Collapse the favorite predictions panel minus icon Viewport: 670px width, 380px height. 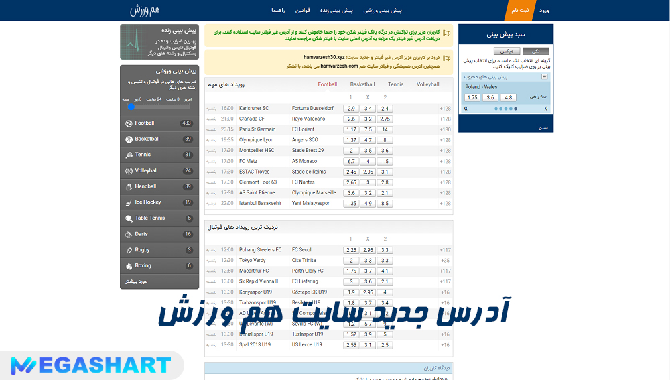pos(544,76)
